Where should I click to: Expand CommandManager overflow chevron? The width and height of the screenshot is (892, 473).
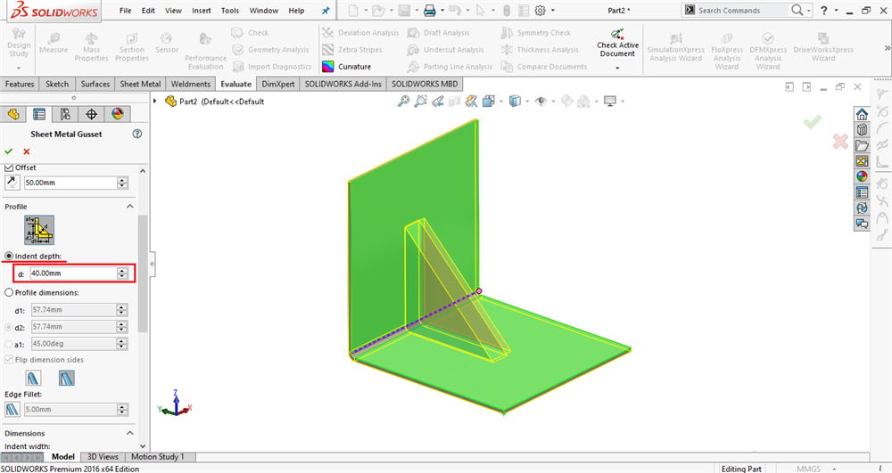(887, 48)
